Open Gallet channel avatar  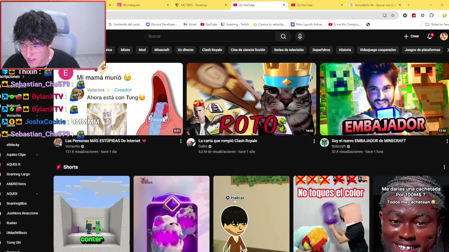(x=191, y=142)
